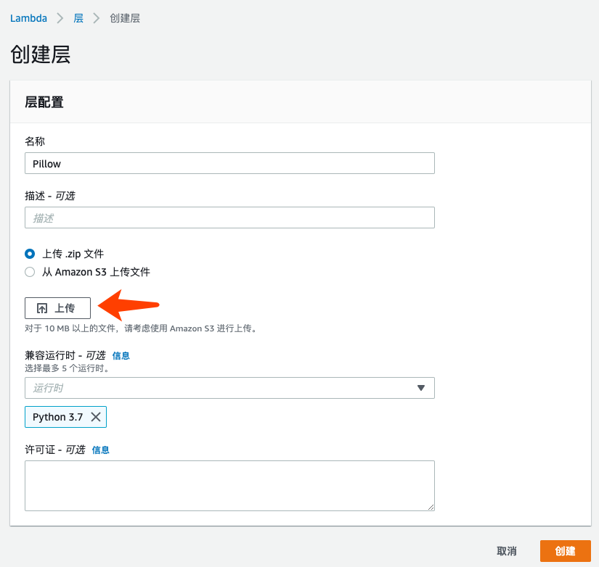This screenshot has width=599, height=567.
Task: Focus the 描述 description input field
Action: coord(229,218)
